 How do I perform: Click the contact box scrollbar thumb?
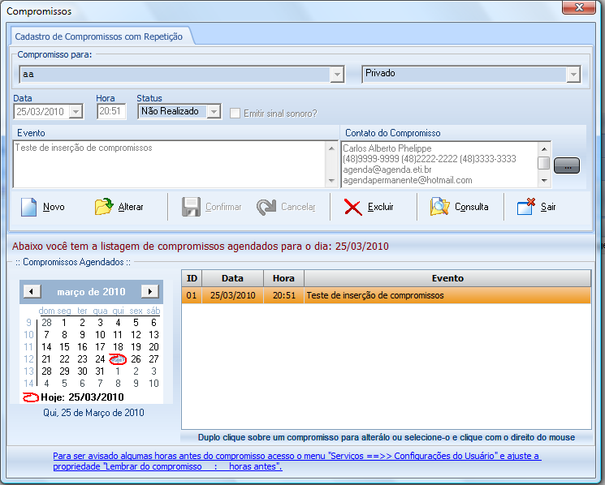[x=544, y=162]
